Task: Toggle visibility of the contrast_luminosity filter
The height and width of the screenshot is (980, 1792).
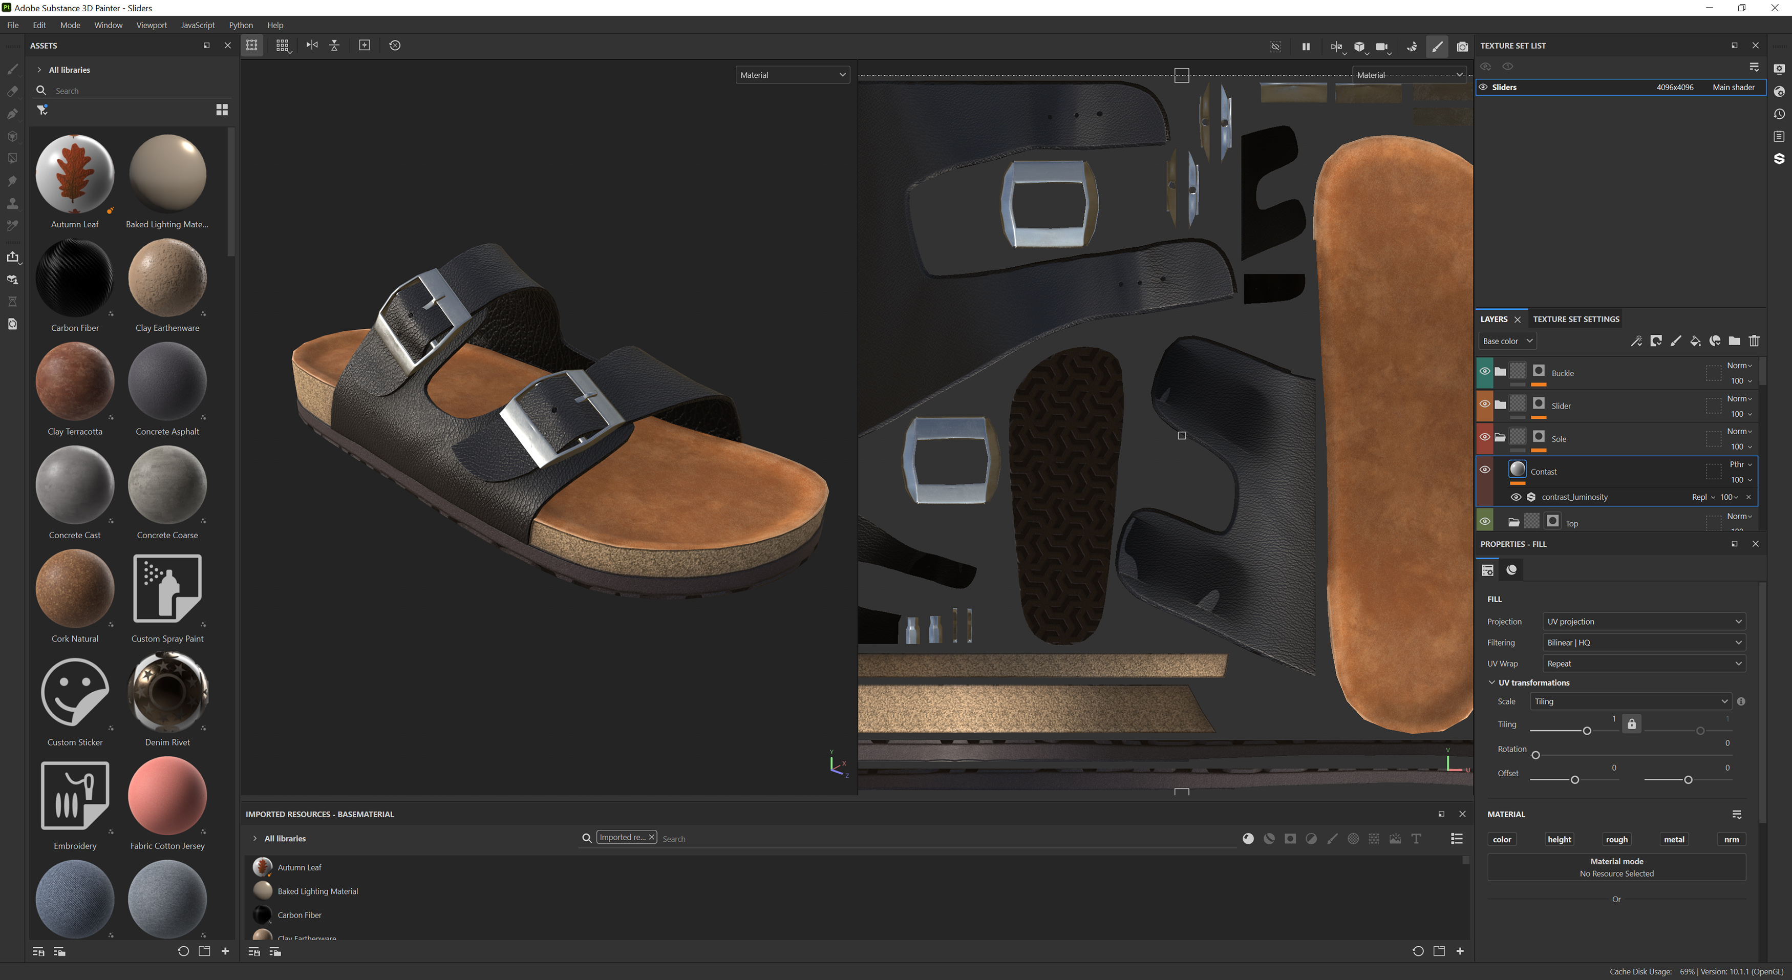Action: click(x=1517, y=497)
